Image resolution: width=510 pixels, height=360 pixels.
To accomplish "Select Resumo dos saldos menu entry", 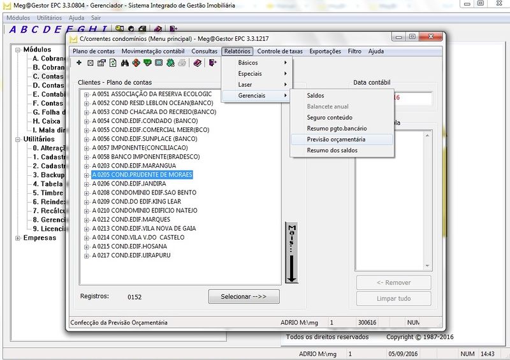I will 331,150.
